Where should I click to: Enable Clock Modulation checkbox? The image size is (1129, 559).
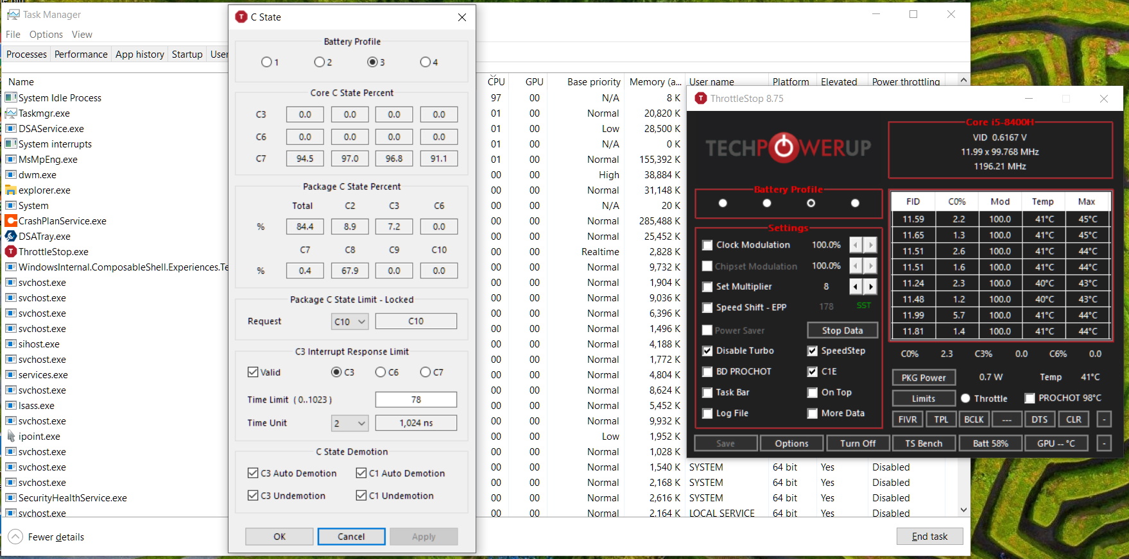coord(707,245)
